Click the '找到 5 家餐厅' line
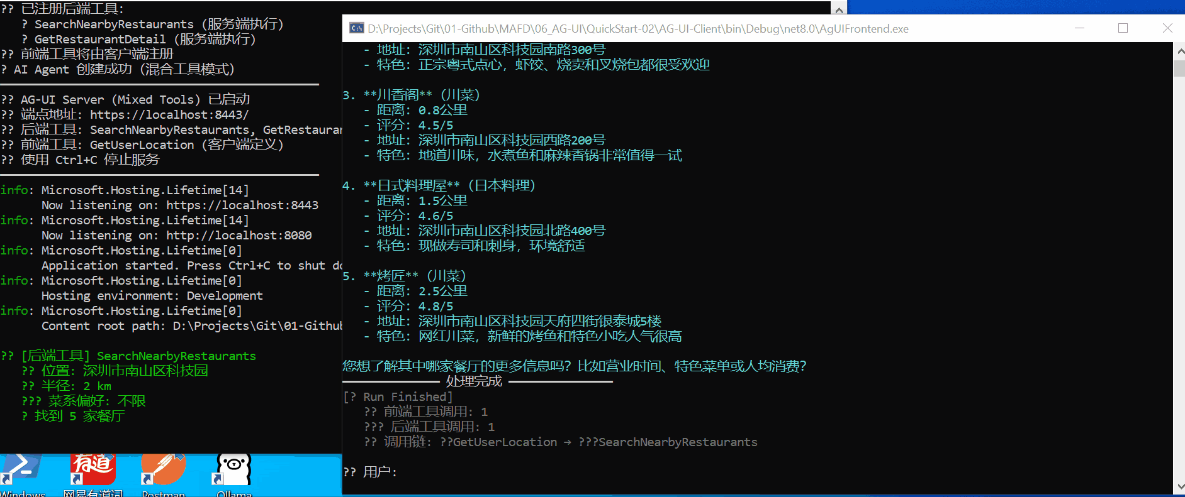1185x497 pixels. tap(73, 417)
